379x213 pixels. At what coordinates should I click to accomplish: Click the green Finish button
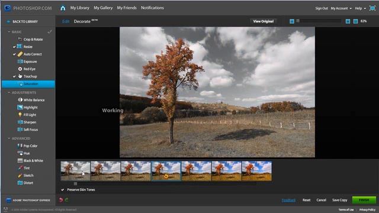point(364,200)
